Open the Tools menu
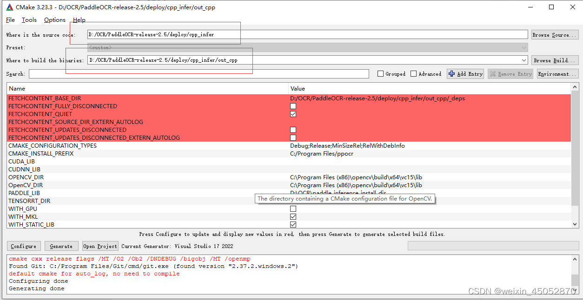Image resolution: width=583 pixels, height=300 pixels. click(x=29, y=20)
